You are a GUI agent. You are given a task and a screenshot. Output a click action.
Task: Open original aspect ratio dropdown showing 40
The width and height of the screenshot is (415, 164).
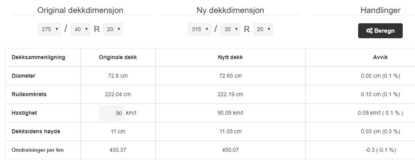(x=81, y=29)
